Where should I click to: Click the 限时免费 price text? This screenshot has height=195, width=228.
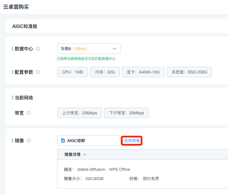[151, 179]
